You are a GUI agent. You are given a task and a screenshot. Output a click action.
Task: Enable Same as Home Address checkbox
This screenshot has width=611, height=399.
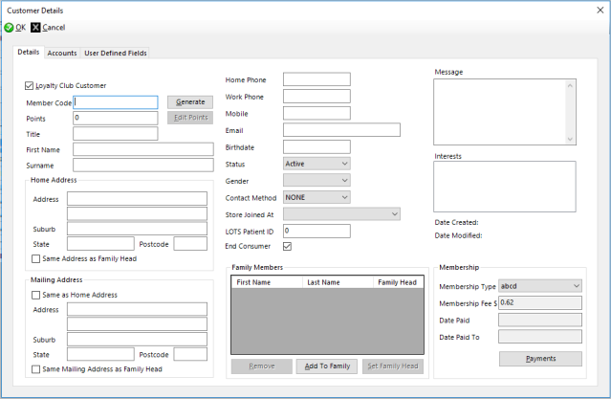(36, 295)
